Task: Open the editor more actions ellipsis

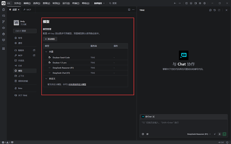Action: tap(133, 10)
